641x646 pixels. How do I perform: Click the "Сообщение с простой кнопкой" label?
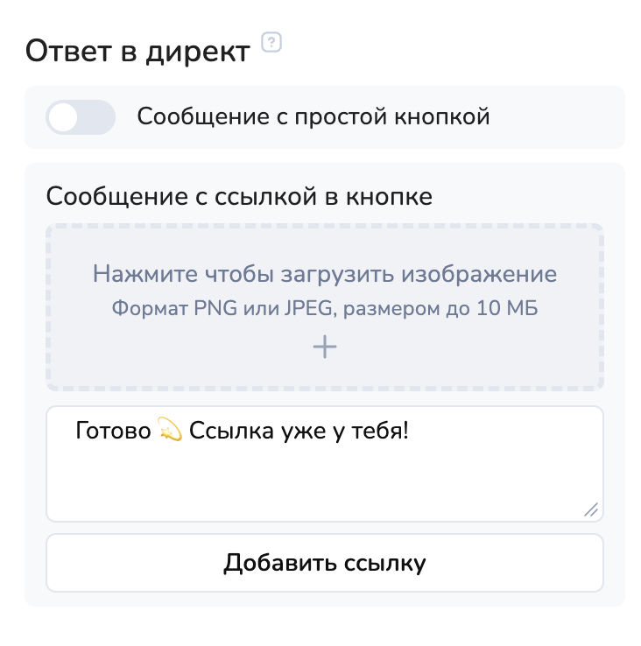[x=313, y=117]
